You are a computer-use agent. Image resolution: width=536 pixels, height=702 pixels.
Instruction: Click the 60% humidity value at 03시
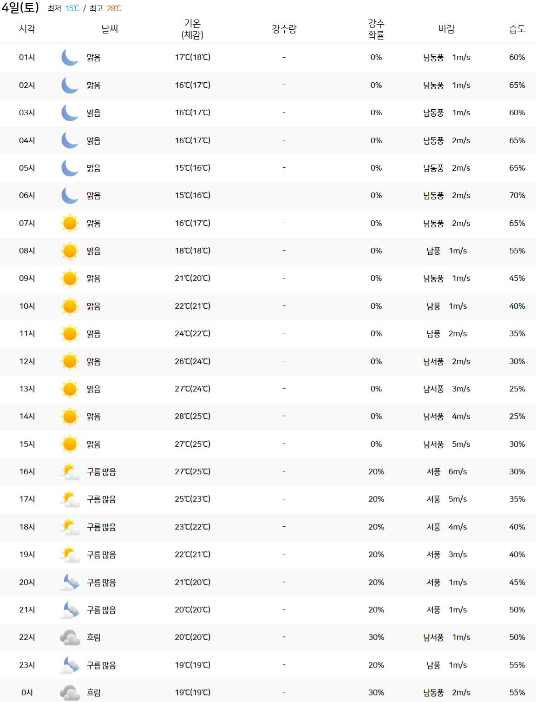[517, 113]
